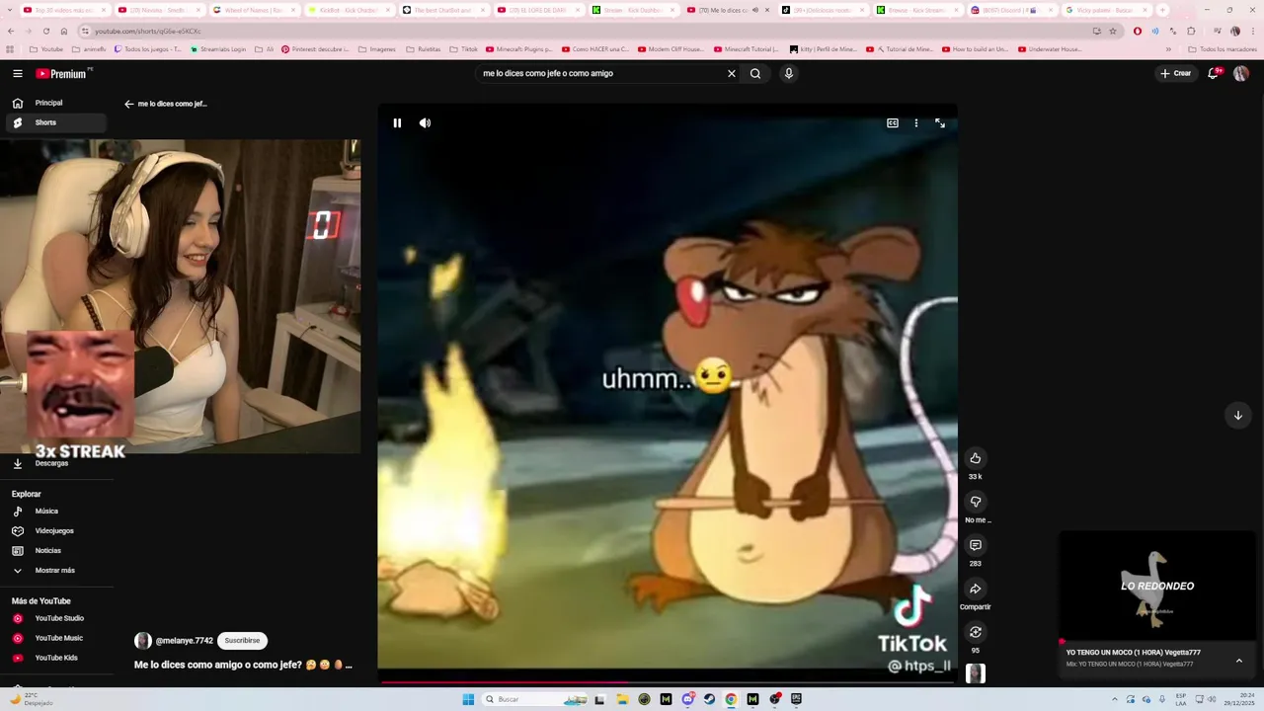Open the Ruletitas bookmark folder
This screenshot has height=711, width=1264.
423,49
